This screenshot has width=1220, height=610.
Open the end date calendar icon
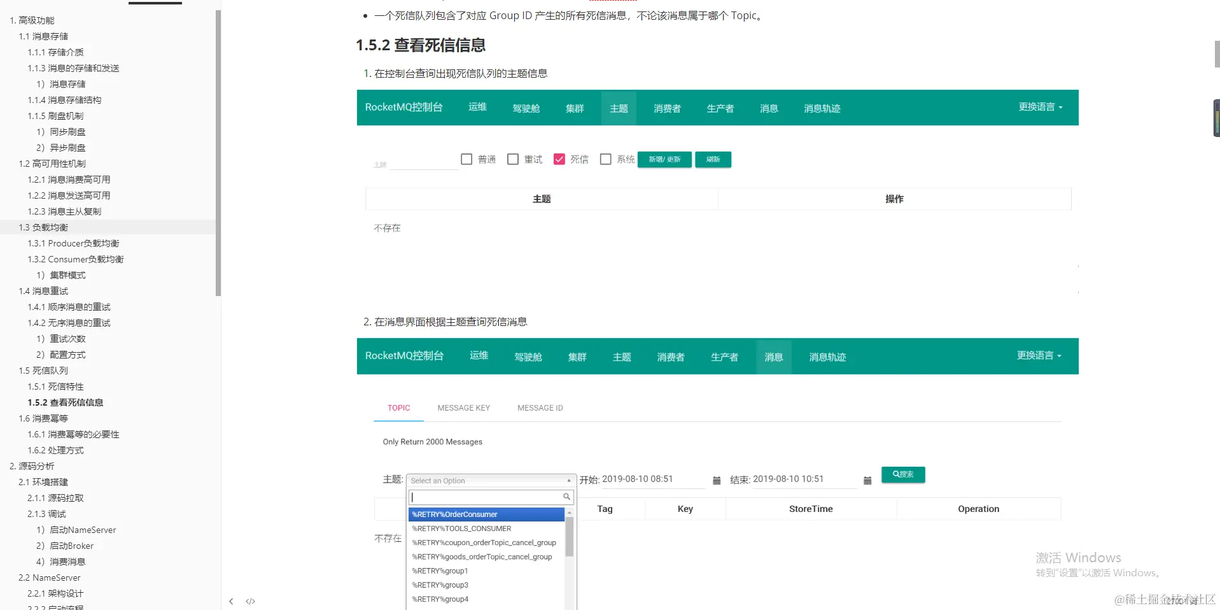coord(867,481)
